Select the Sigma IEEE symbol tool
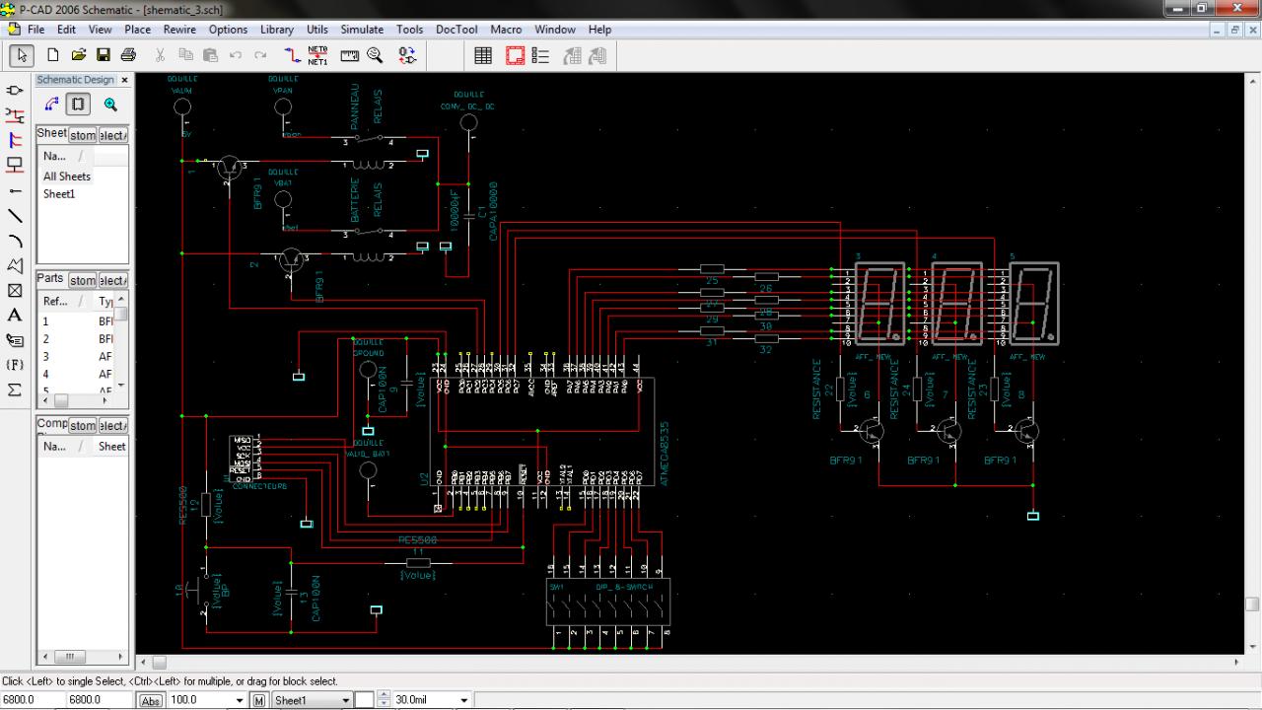Image resolution: width=1262 pixels, height=710 pixels. (x=15, y=390)
